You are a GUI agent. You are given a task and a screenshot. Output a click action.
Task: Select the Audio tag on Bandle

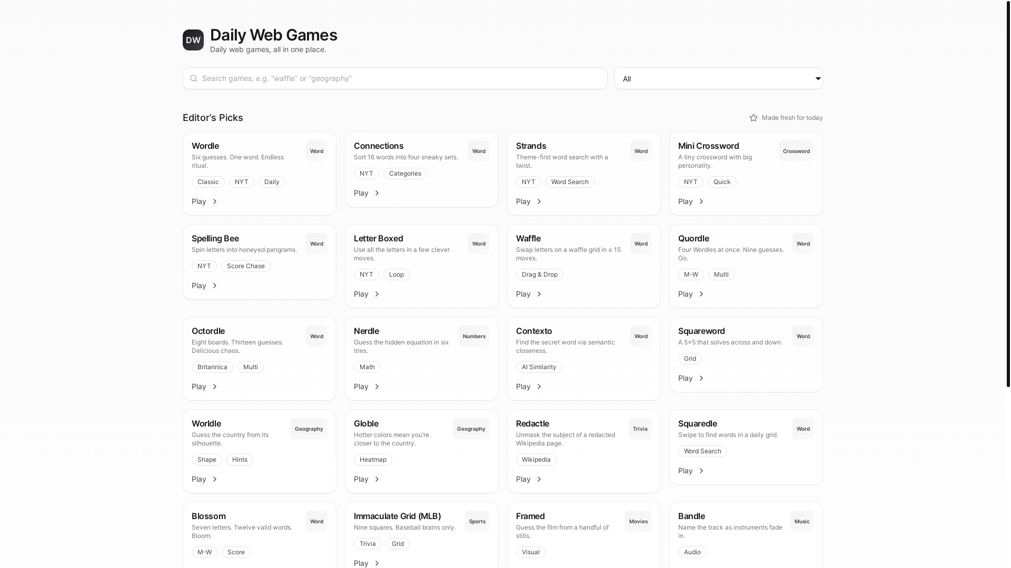pyautogui.click(x=692, y=552)
